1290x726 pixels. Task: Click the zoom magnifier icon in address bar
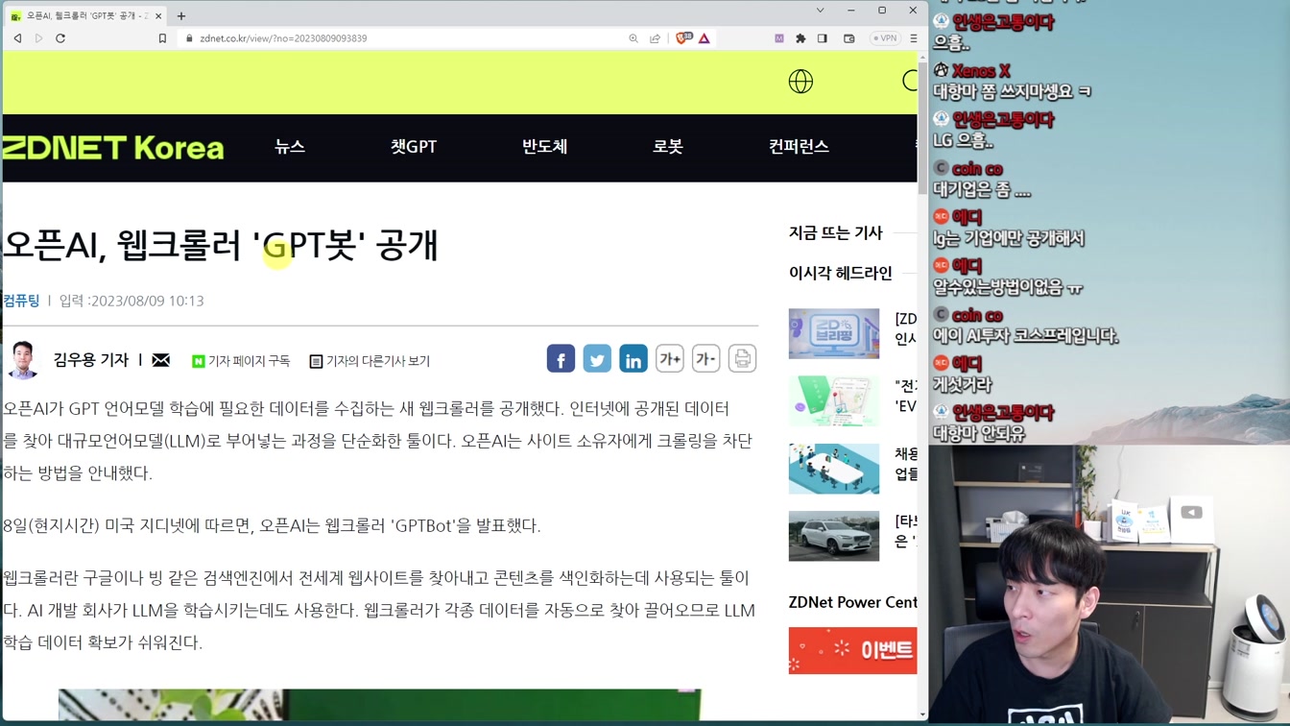pos(633,38)
